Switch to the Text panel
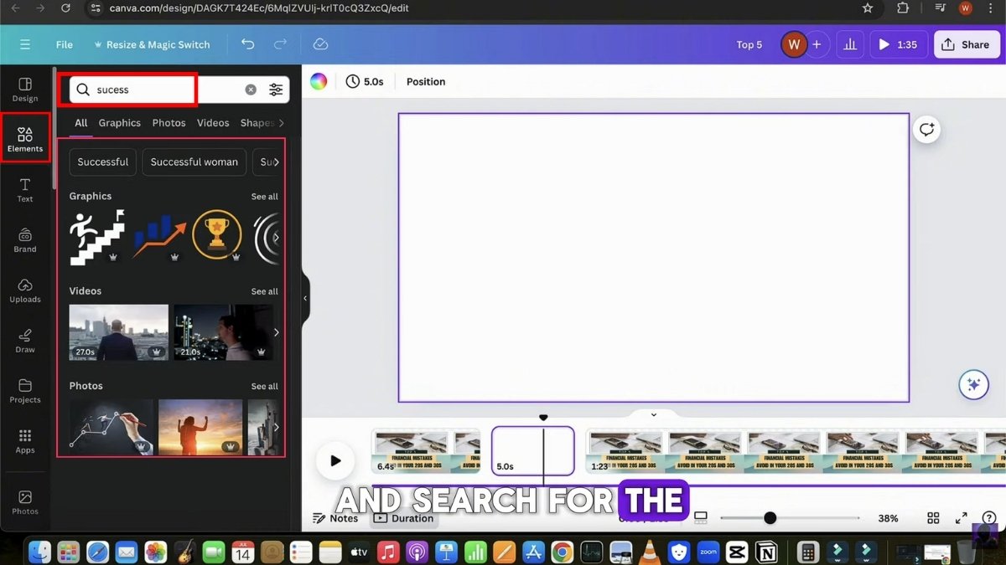The height and width of the screenshot is (565, 1006). click(x=24, y=188)
